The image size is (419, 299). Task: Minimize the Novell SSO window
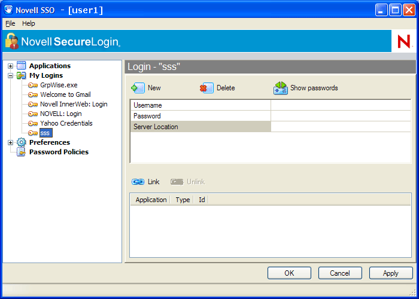point(381,10)
